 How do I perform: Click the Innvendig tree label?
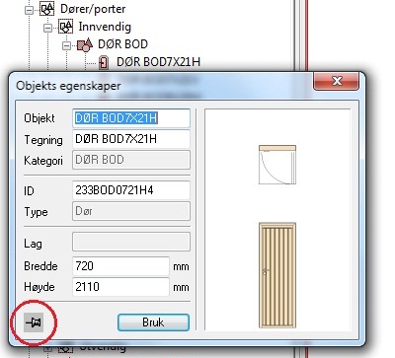point(105,27)
